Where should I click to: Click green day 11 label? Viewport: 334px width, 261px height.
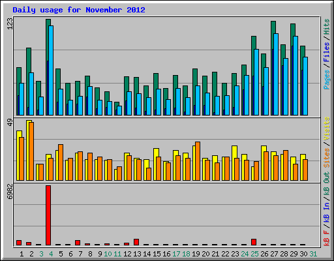click(117, 254)
